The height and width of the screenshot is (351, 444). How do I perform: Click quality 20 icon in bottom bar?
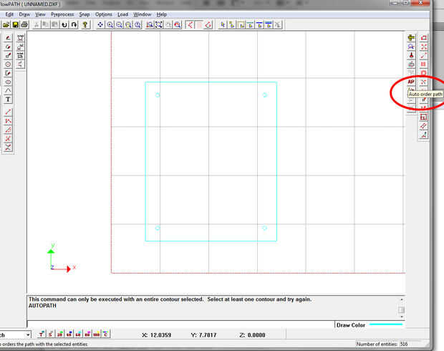(59, 335)
